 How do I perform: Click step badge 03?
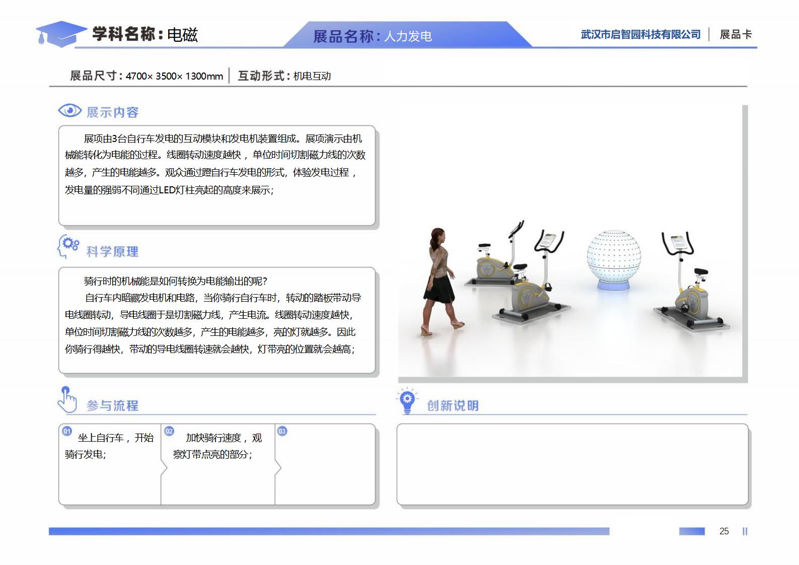click(x=282, y=431)
